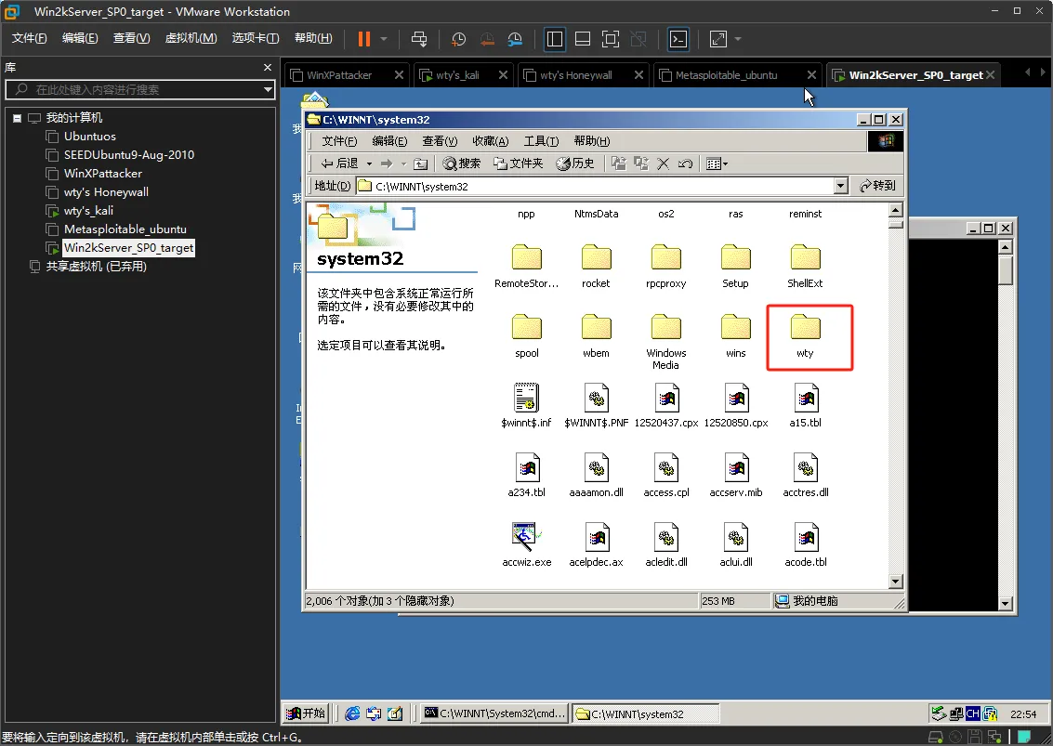
Task: Take a snapshot of this VM
Action: pos(459,39)
